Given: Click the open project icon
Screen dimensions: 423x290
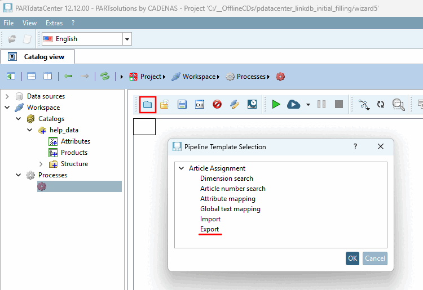Looking at the screenshot, I should tap(12, 39).
